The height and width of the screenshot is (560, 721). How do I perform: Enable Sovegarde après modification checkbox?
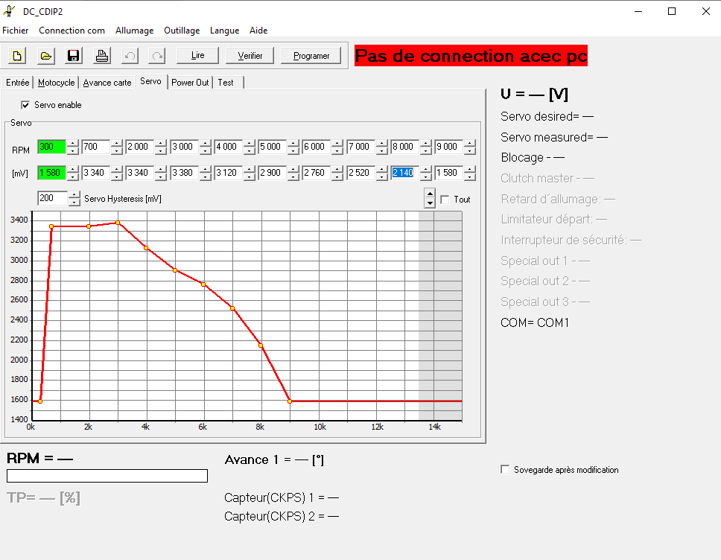click(505, 469)
